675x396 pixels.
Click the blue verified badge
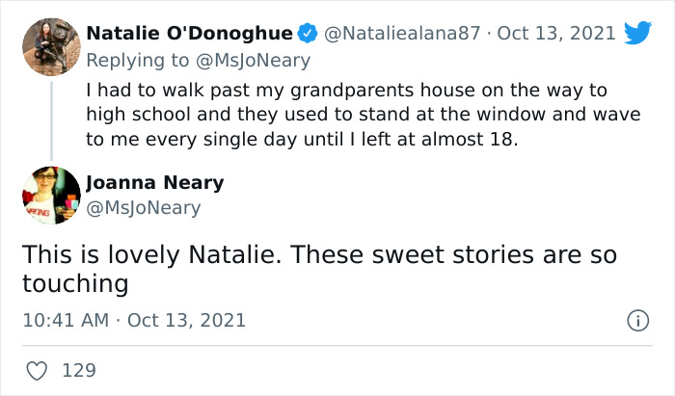coord(307,34)
